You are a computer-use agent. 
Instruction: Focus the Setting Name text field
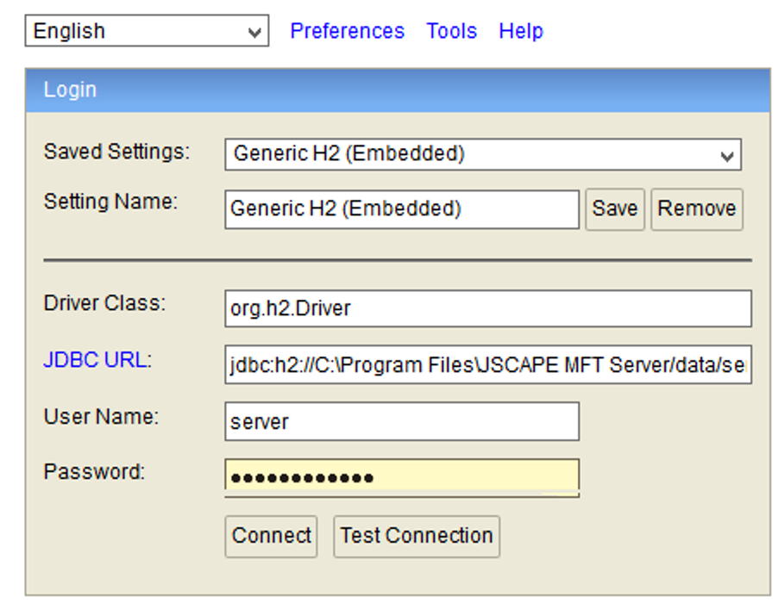(x=402, y=209)
